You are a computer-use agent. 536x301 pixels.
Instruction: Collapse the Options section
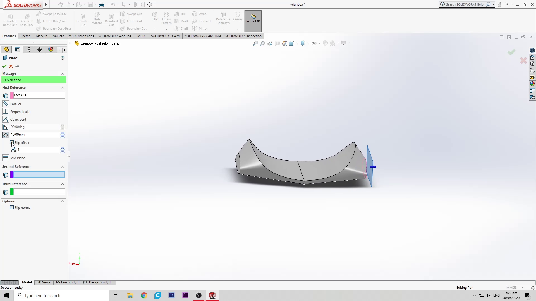coord(63,201)
